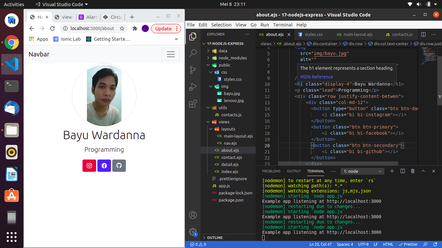The height and width of the screenshot is (248, 442).
Task: Open Run and Debug view
Action: click(193, 87)
